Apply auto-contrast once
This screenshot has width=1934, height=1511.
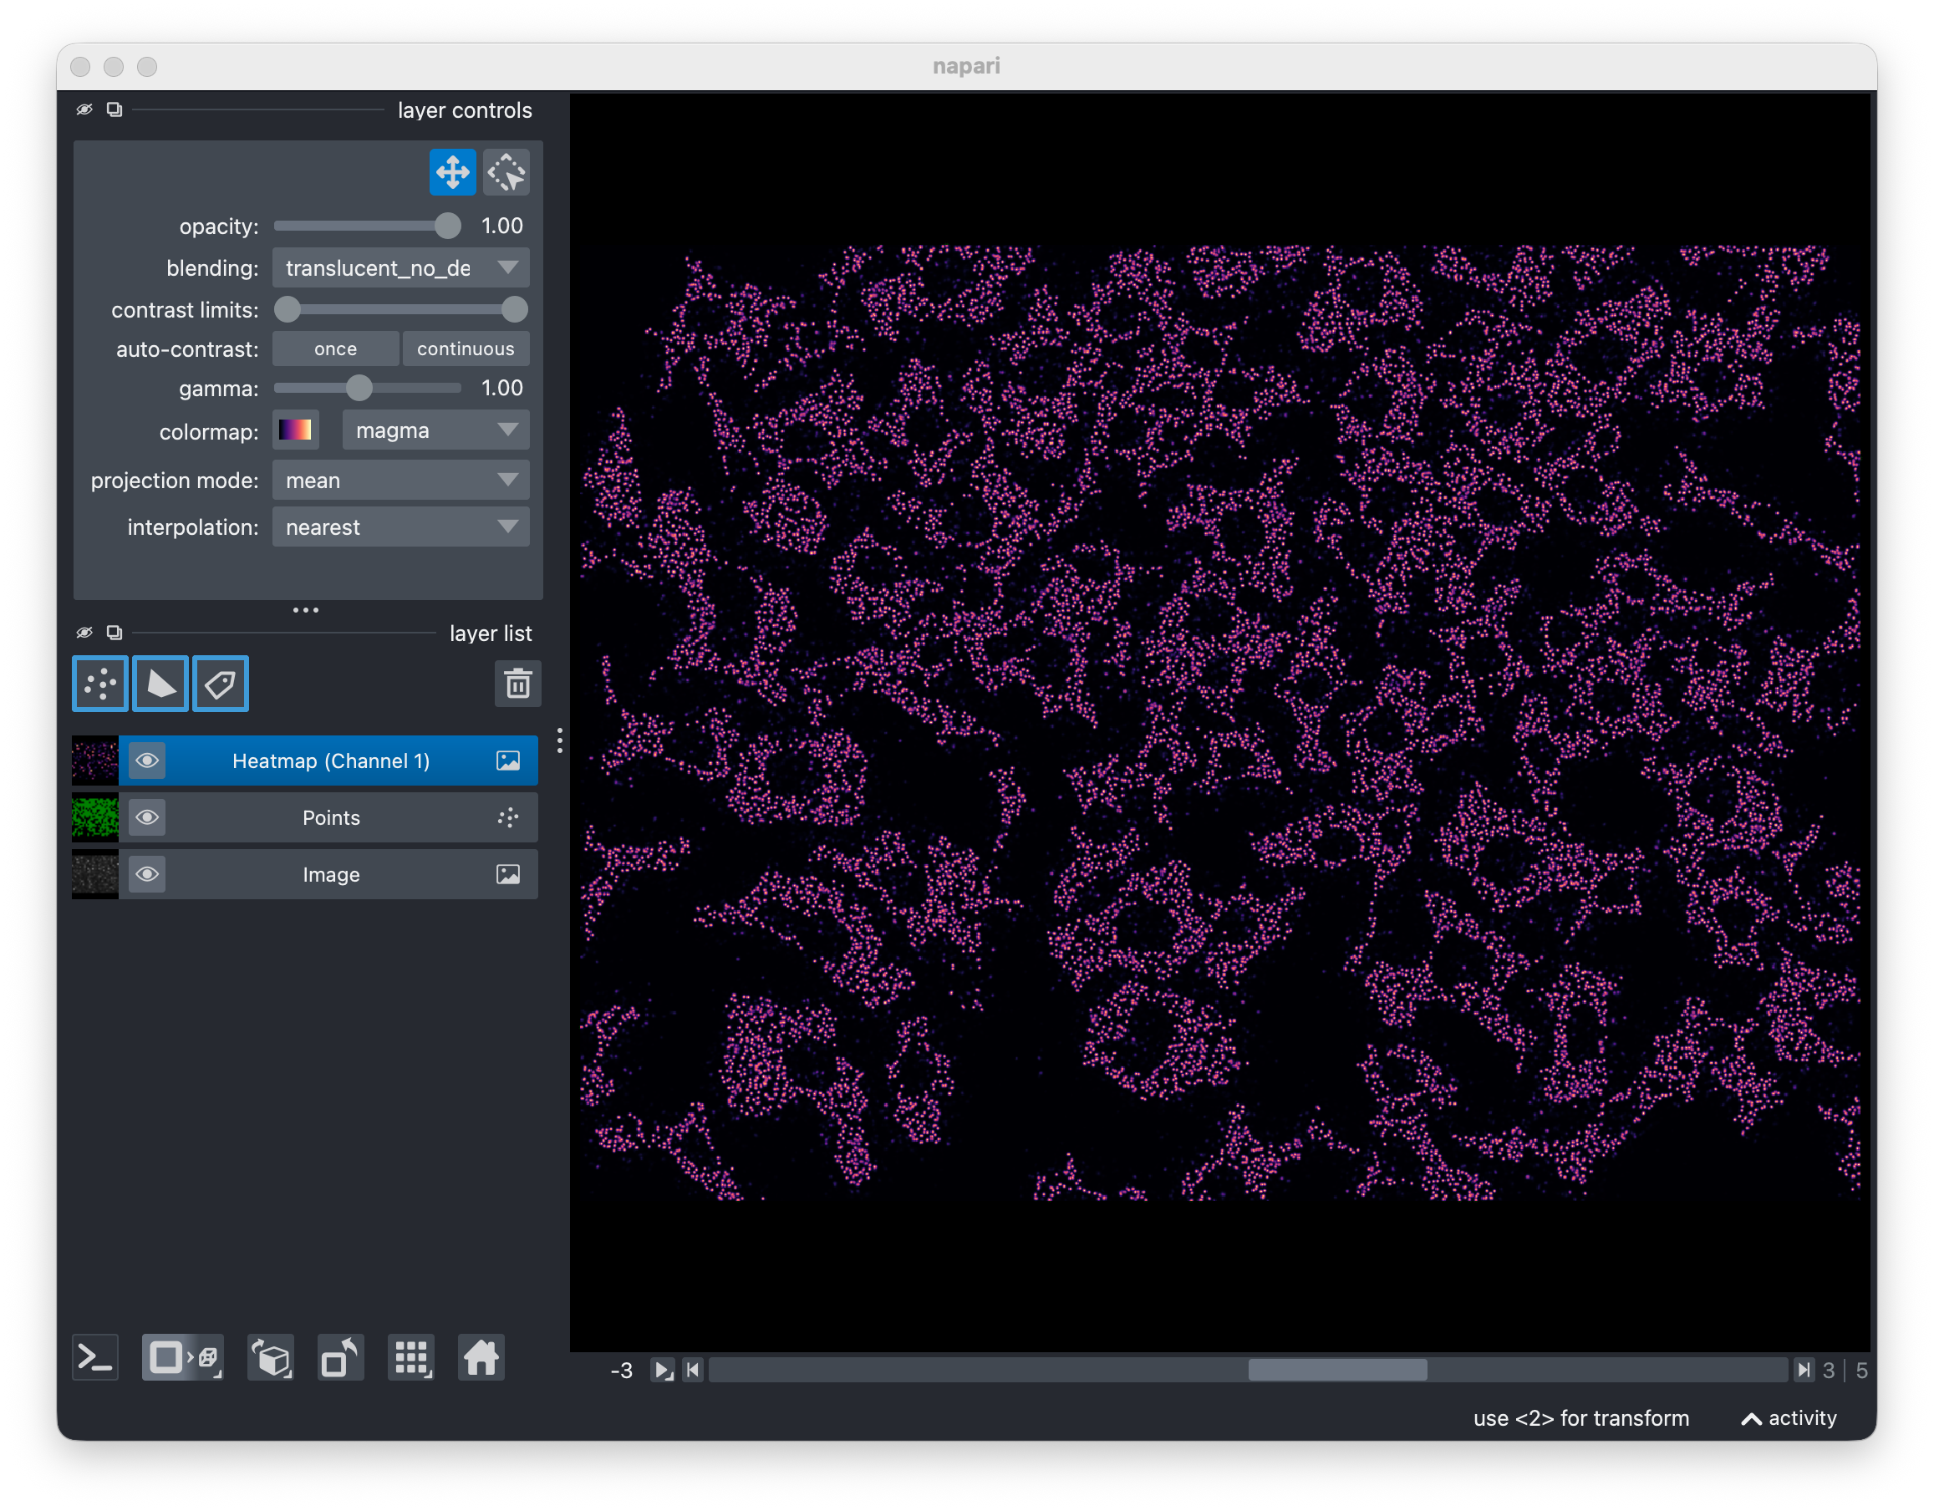pos(336,349)
